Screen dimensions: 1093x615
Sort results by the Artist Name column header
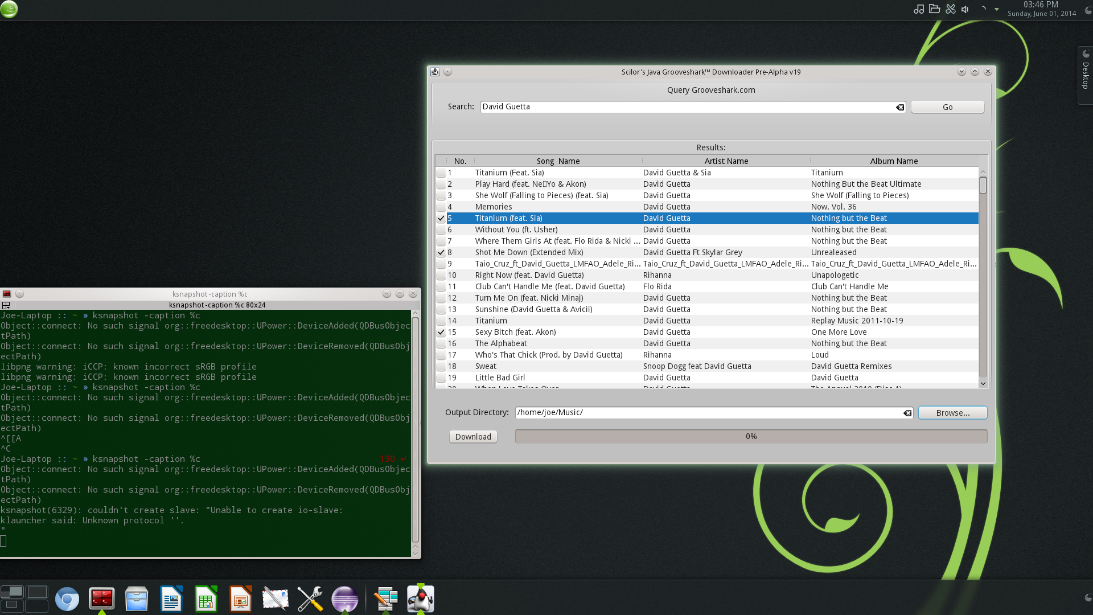[x=726, y=161]
